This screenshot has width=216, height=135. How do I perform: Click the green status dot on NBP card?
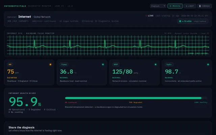156,64
